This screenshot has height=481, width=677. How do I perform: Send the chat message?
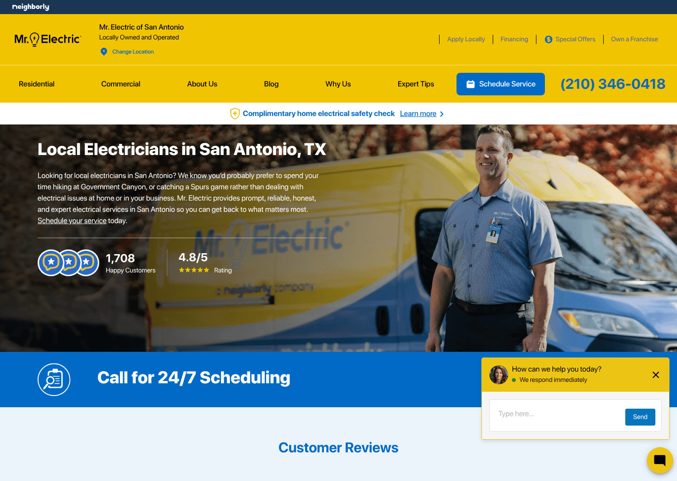point(640,417)
